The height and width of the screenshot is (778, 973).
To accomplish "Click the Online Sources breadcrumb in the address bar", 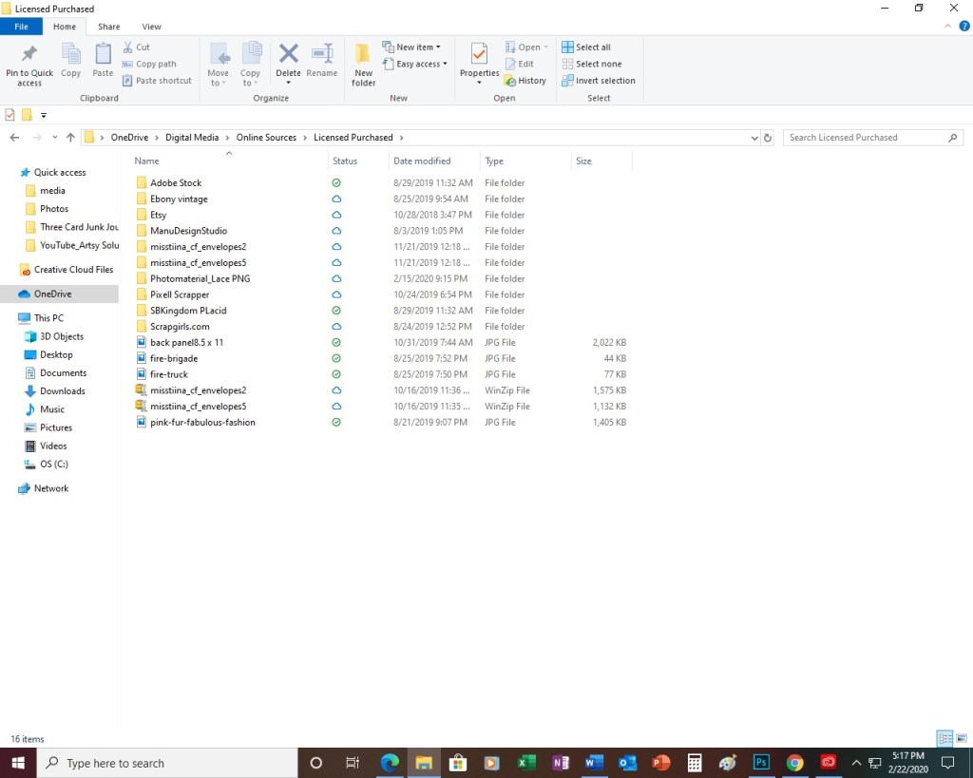I will [x=266, y=138].
